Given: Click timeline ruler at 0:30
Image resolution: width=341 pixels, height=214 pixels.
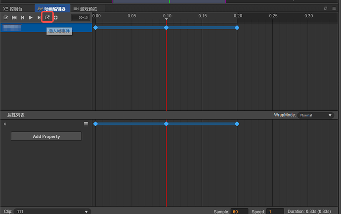Looking at the screenshot, I should tap(308, 16).
